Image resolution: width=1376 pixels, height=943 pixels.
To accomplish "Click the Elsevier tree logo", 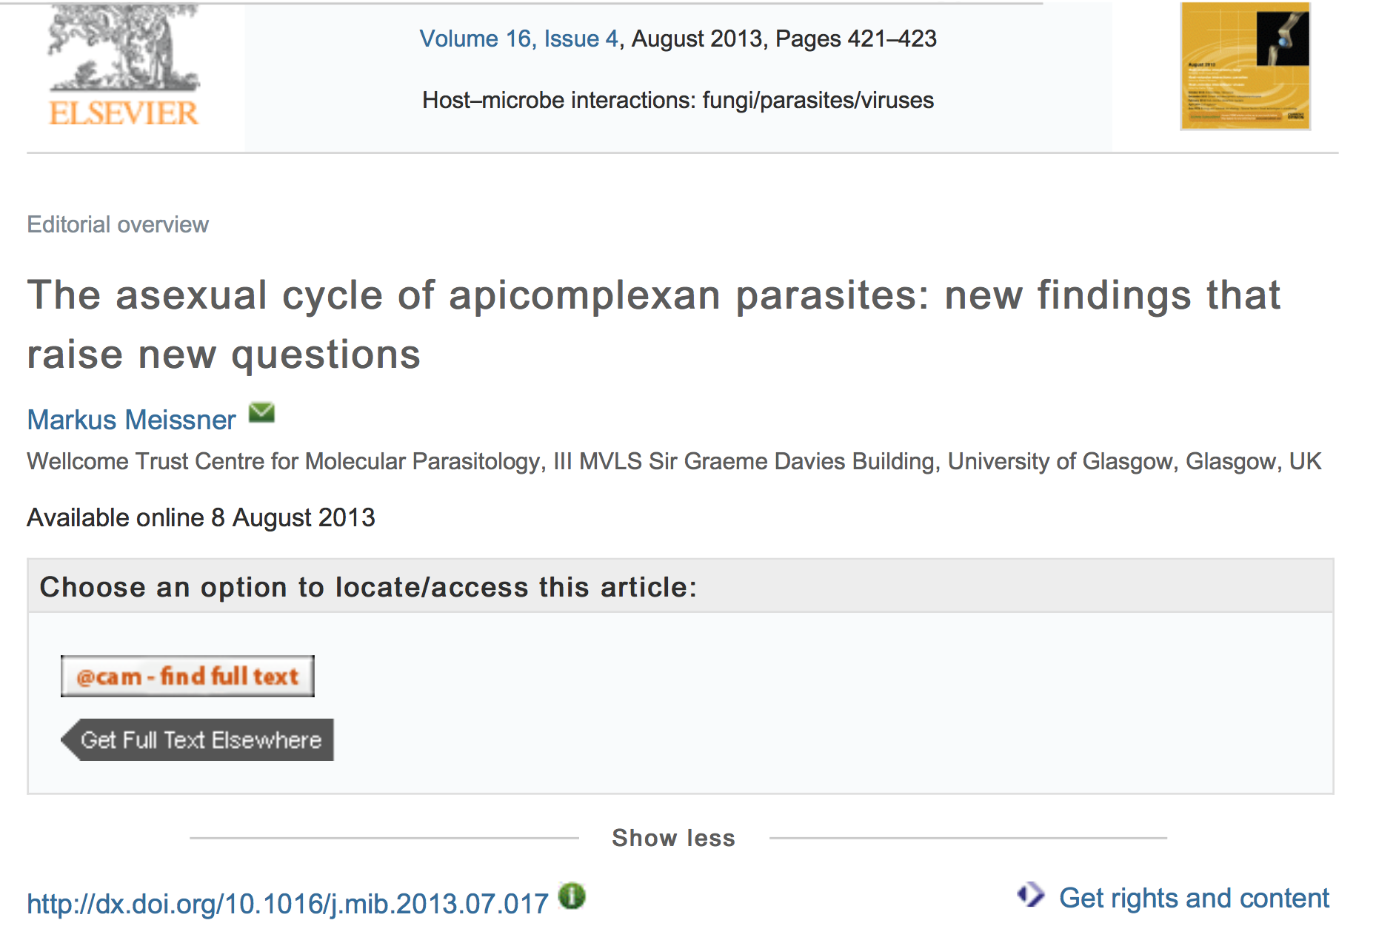I will point(124,48).
